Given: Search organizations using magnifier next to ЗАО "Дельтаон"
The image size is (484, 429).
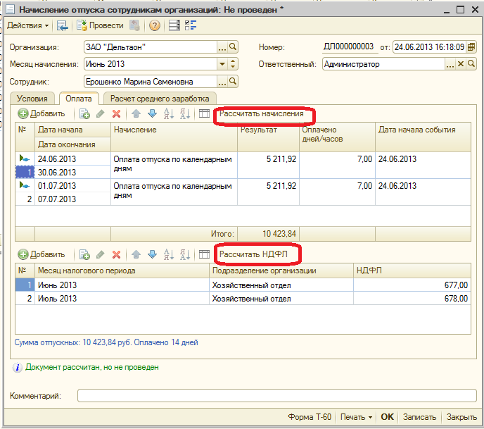Looking at the screenshot, I should coord(234,47).
